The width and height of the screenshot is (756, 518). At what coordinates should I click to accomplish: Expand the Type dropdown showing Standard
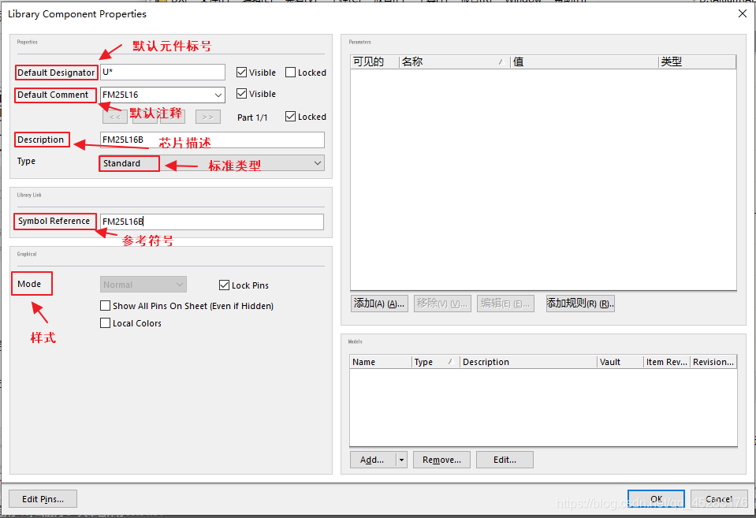tap(317, 163)
